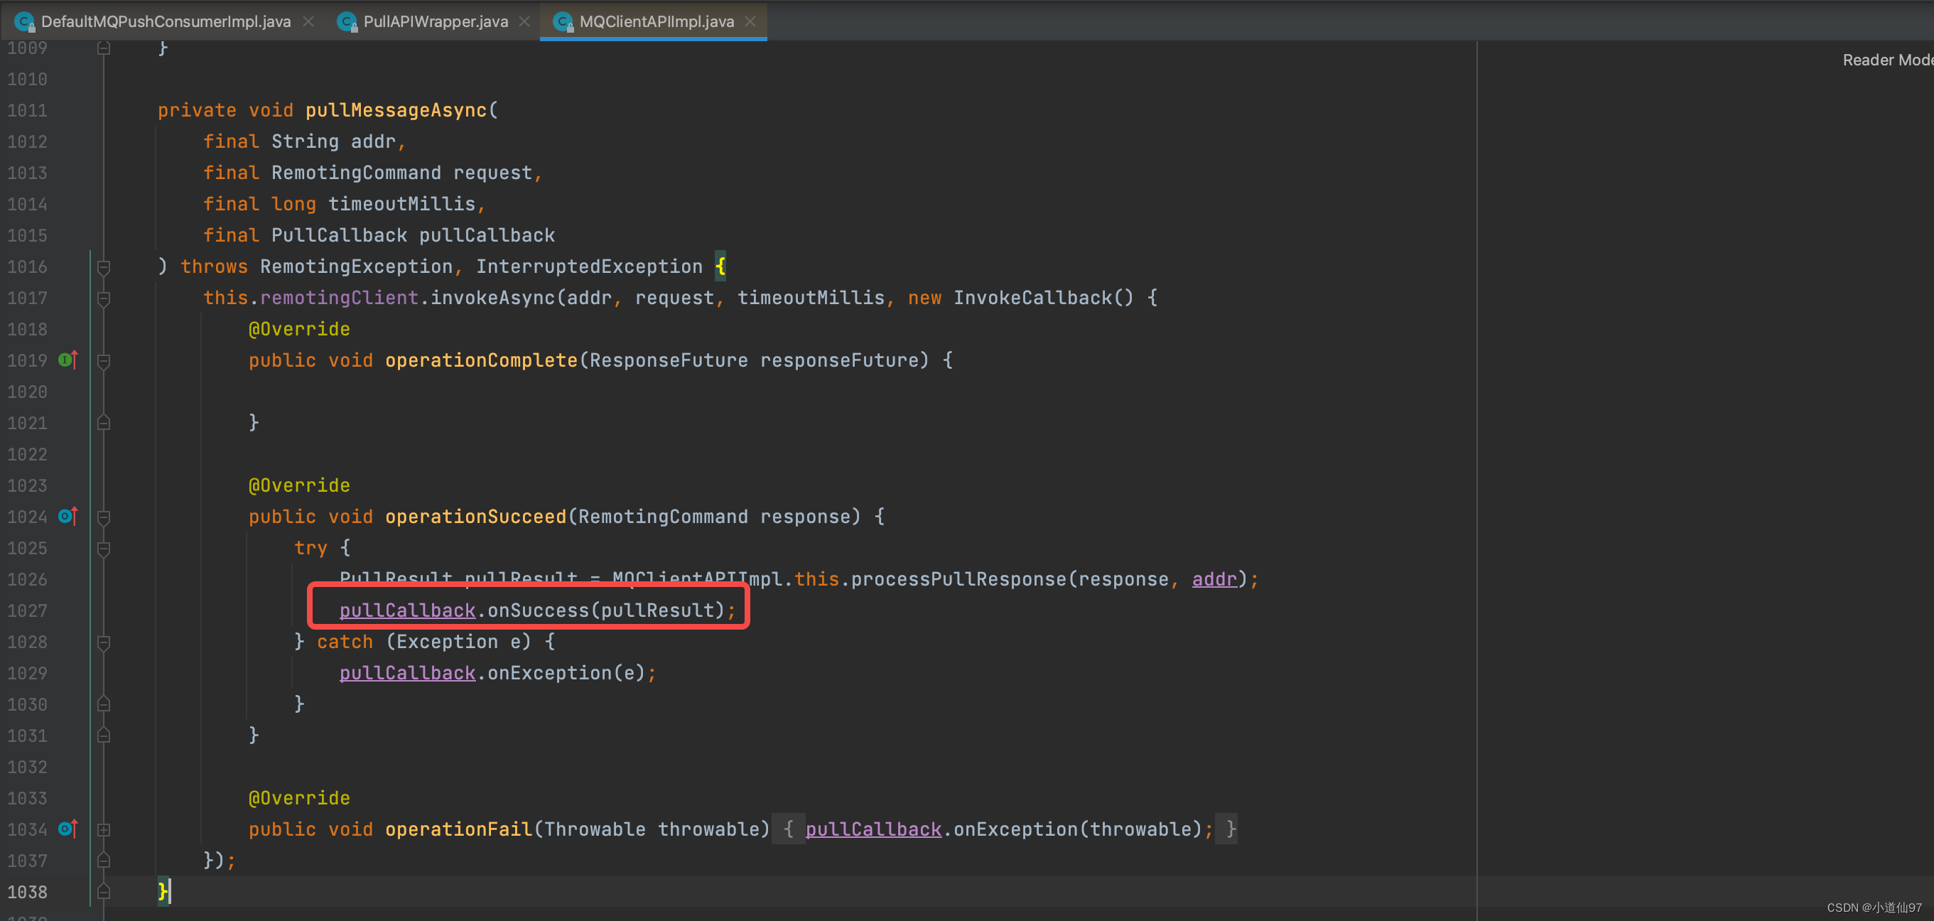Screen dimensions: 1934x921
Task: Click the fold end marker at line 1031
Action: (x=104, y=736)
